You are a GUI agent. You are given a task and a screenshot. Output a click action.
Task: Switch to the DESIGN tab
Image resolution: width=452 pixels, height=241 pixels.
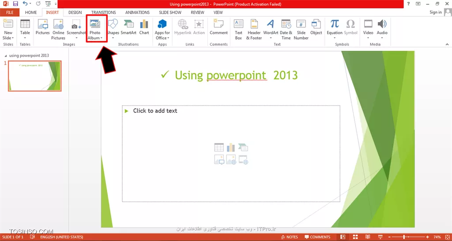(75, 12)
